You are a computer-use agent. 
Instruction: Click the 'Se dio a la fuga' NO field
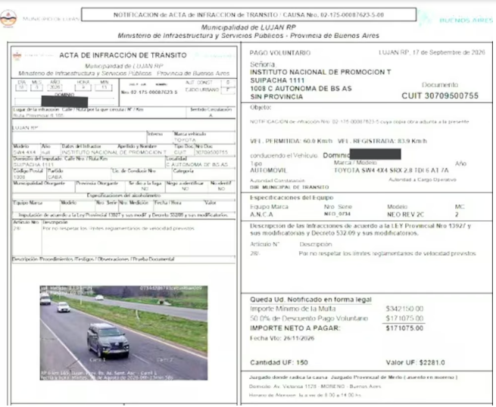pyautogui.click(x=145, y=188)
